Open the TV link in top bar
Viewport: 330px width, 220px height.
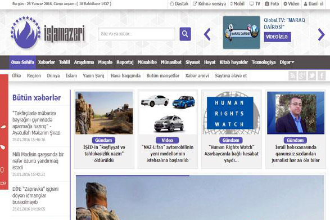[x=255, y=4]
